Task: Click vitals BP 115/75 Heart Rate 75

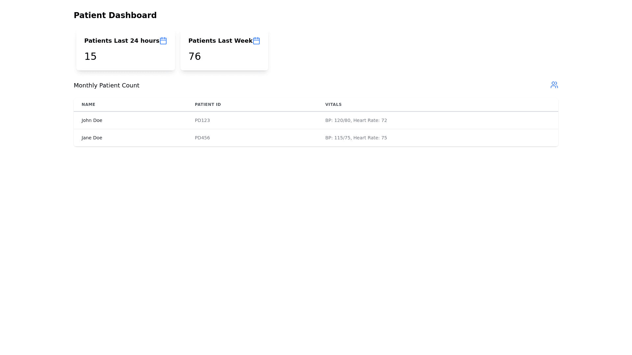Action: coord(356,138)
